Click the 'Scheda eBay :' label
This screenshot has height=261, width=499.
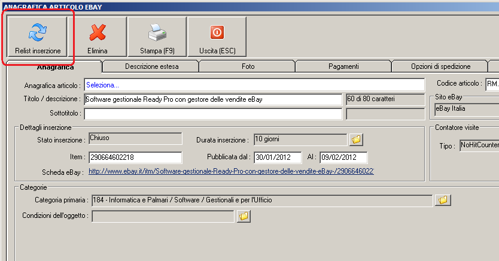63,172
